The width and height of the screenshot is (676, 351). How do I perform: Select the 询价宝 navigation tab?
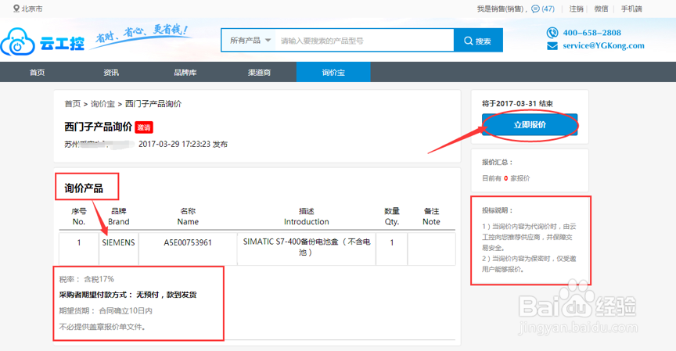click(x=333, y=72)
